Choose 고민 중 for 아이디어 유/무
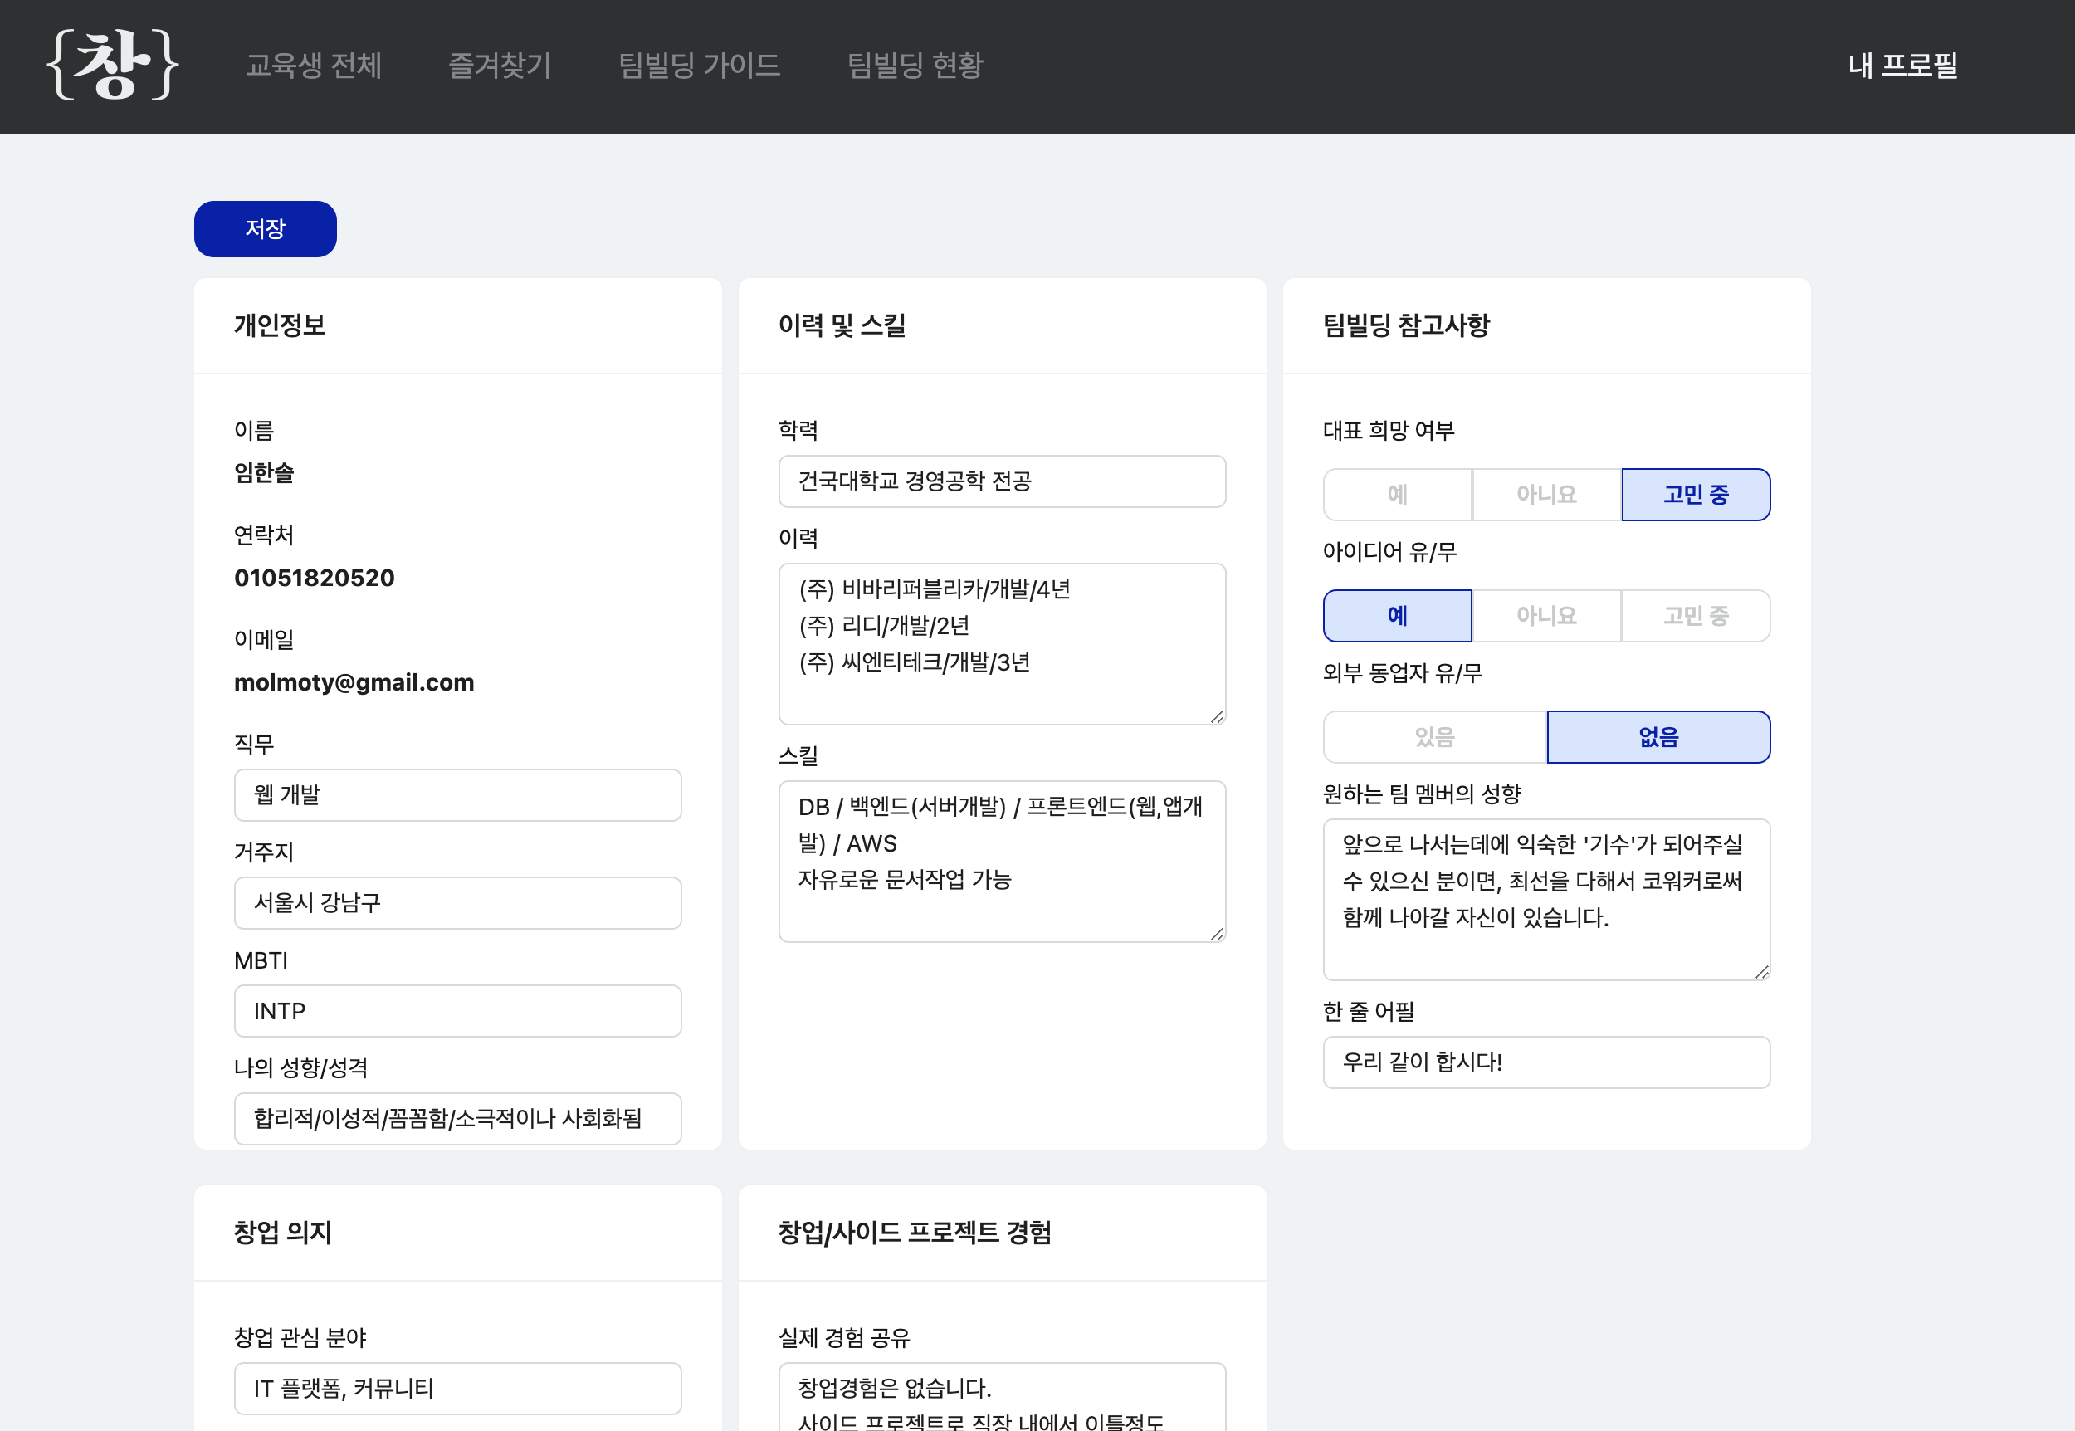The image size is (2075, 1431). coord(1695,616)
